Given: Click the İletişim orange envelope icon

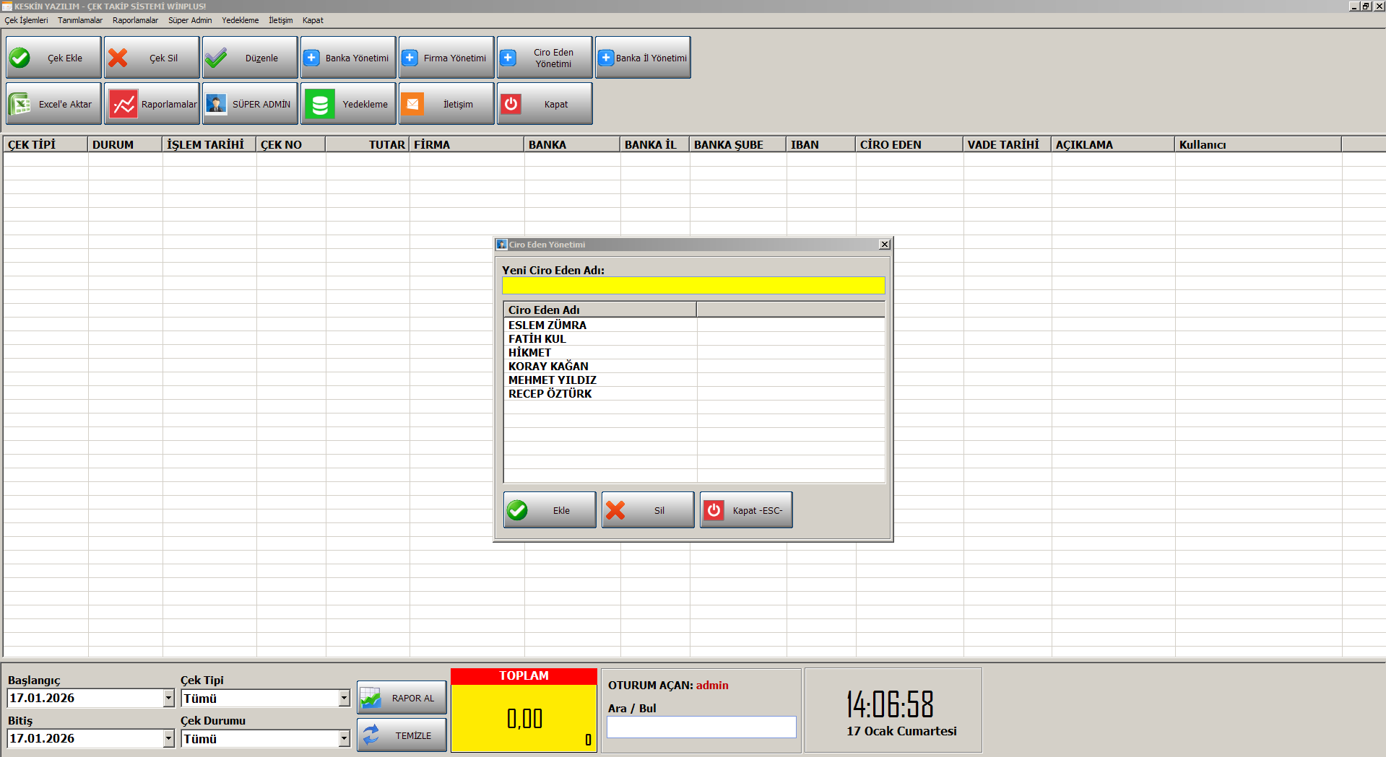Looking at the screenshot, I should tap(412, 104).
